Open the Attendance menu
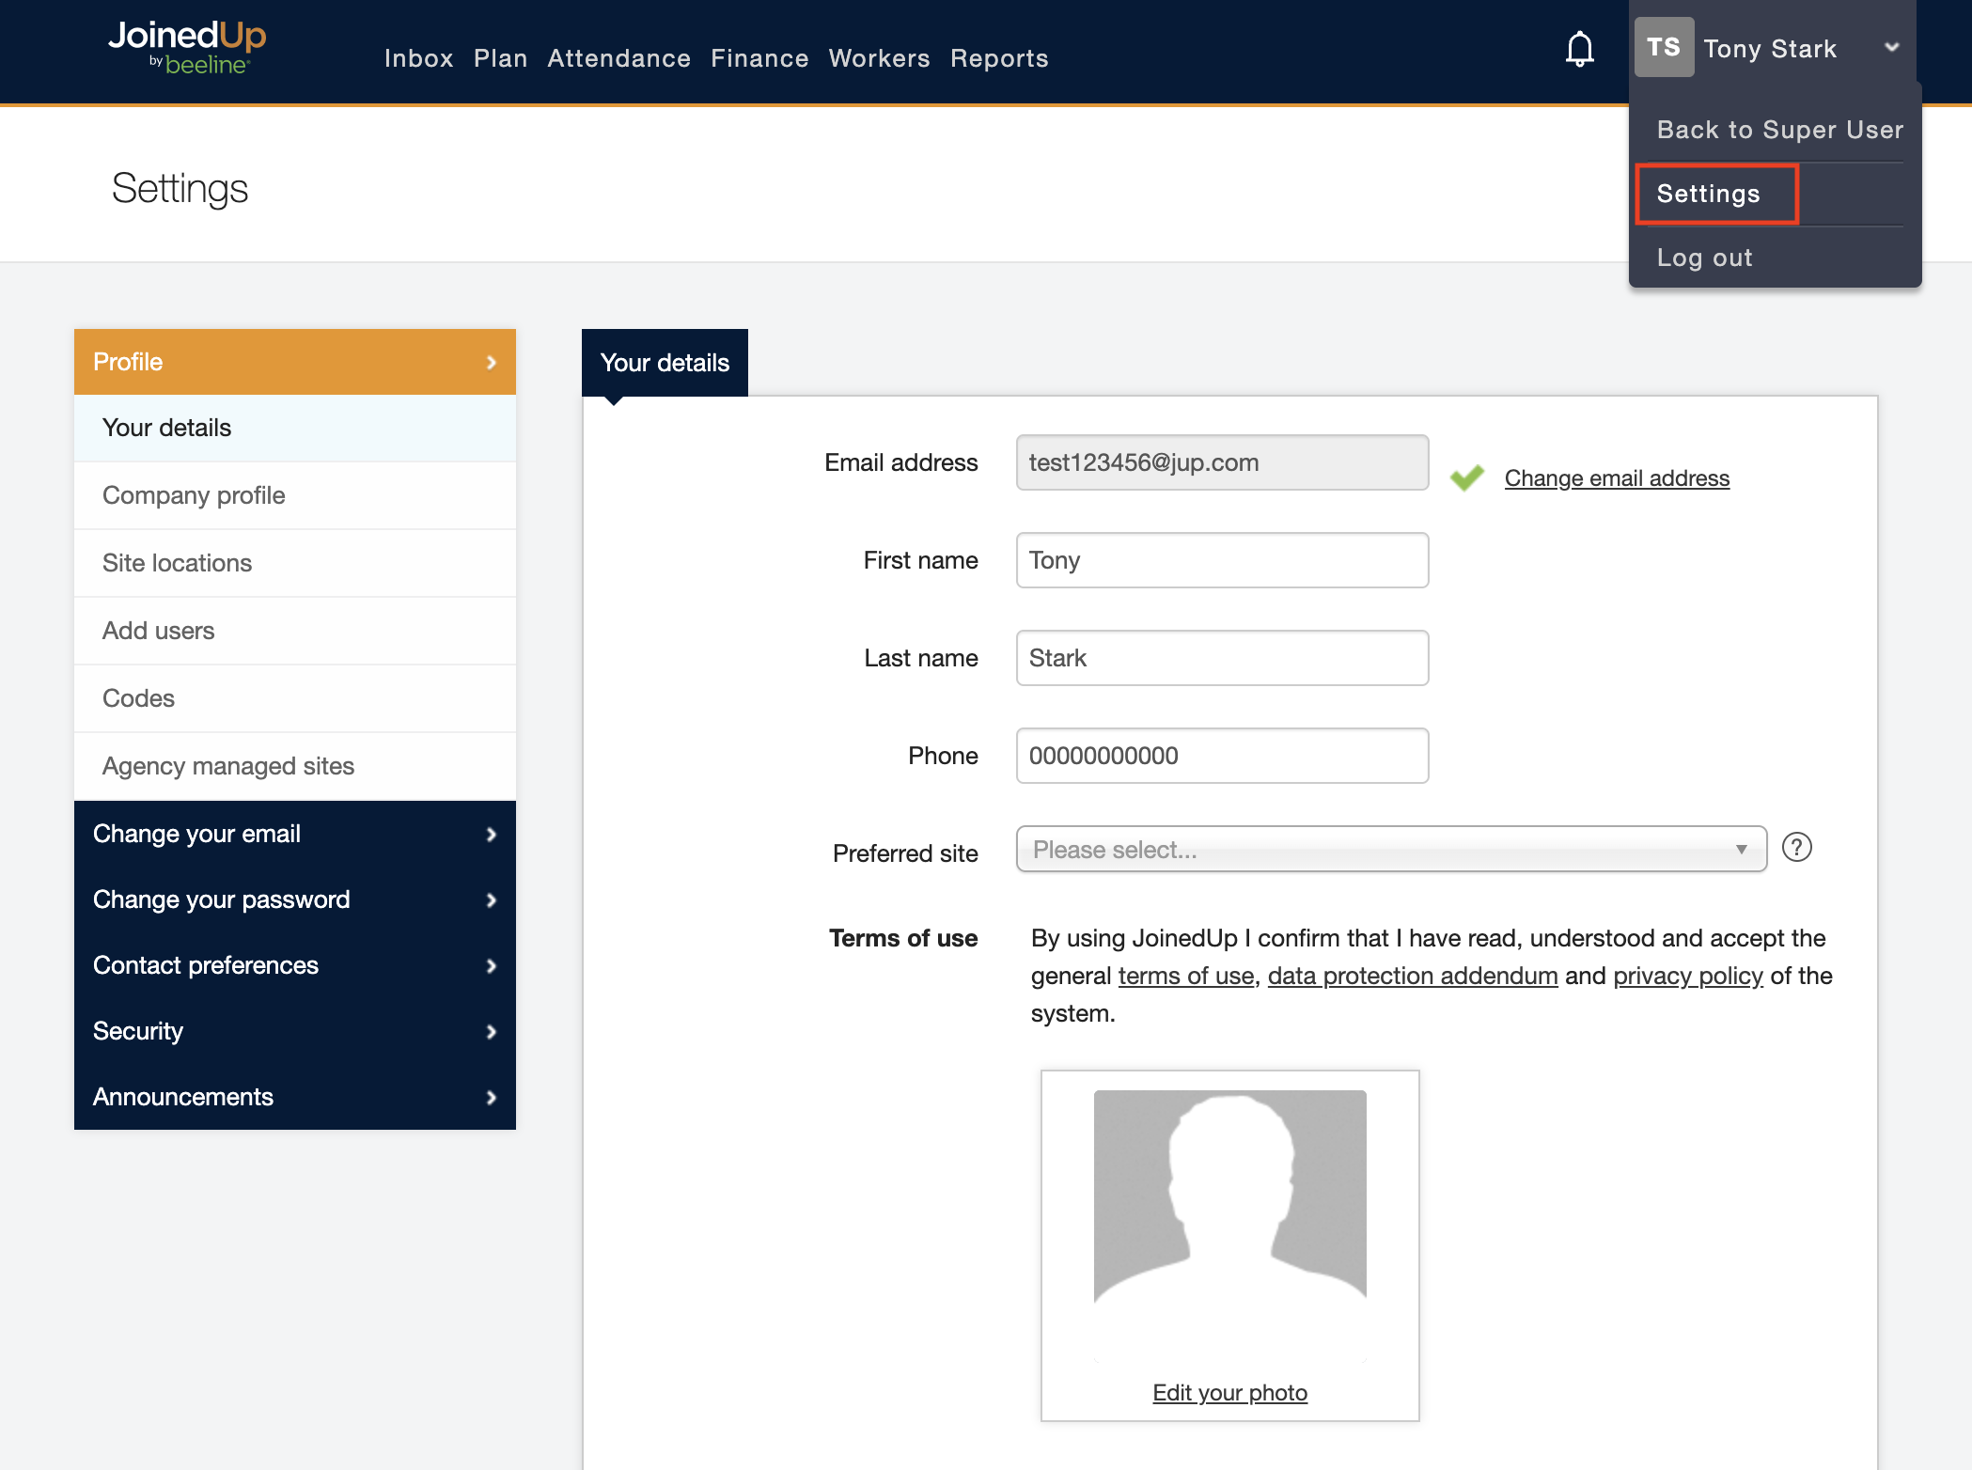Screen dimensions: 1972x1470 (618, 58)
